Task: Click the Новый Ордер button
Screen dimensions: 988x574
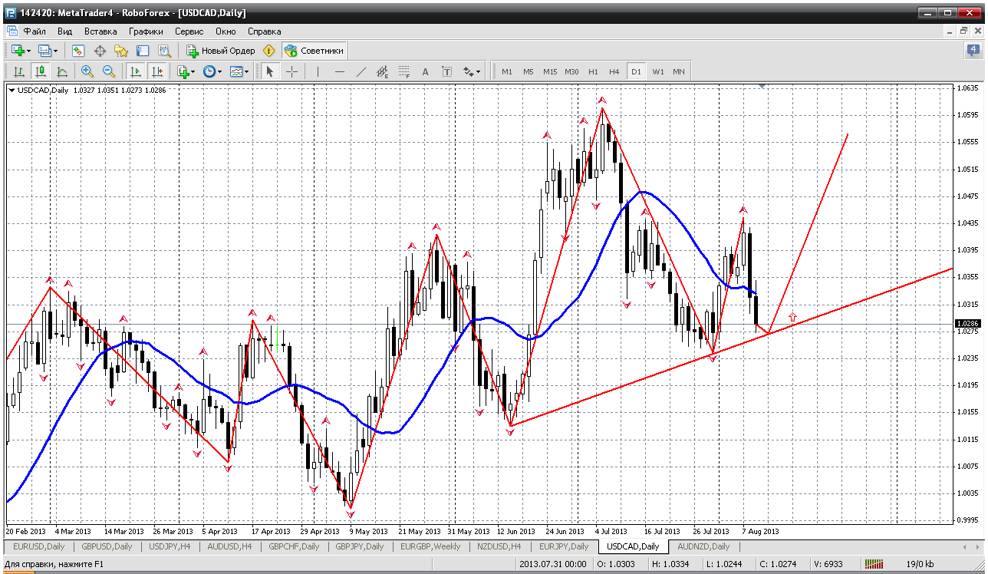Action: 221,51
